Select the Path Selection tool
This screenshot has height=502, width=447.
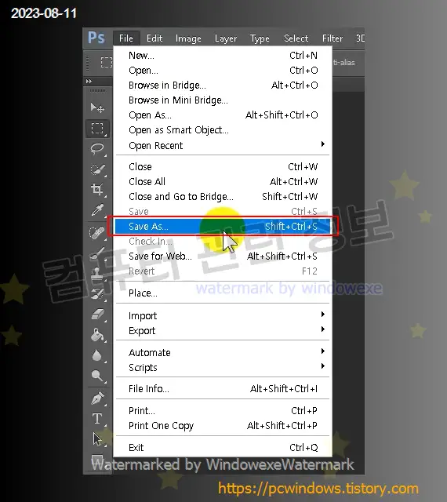[x=97, y=439]
